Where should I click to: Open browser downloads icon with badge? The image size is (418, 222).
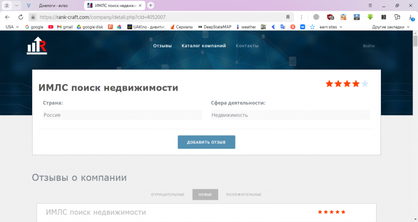[x=411, y=17]
